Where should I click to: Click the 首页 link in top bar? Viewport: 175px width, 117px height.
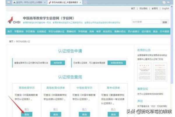[133, 8]
